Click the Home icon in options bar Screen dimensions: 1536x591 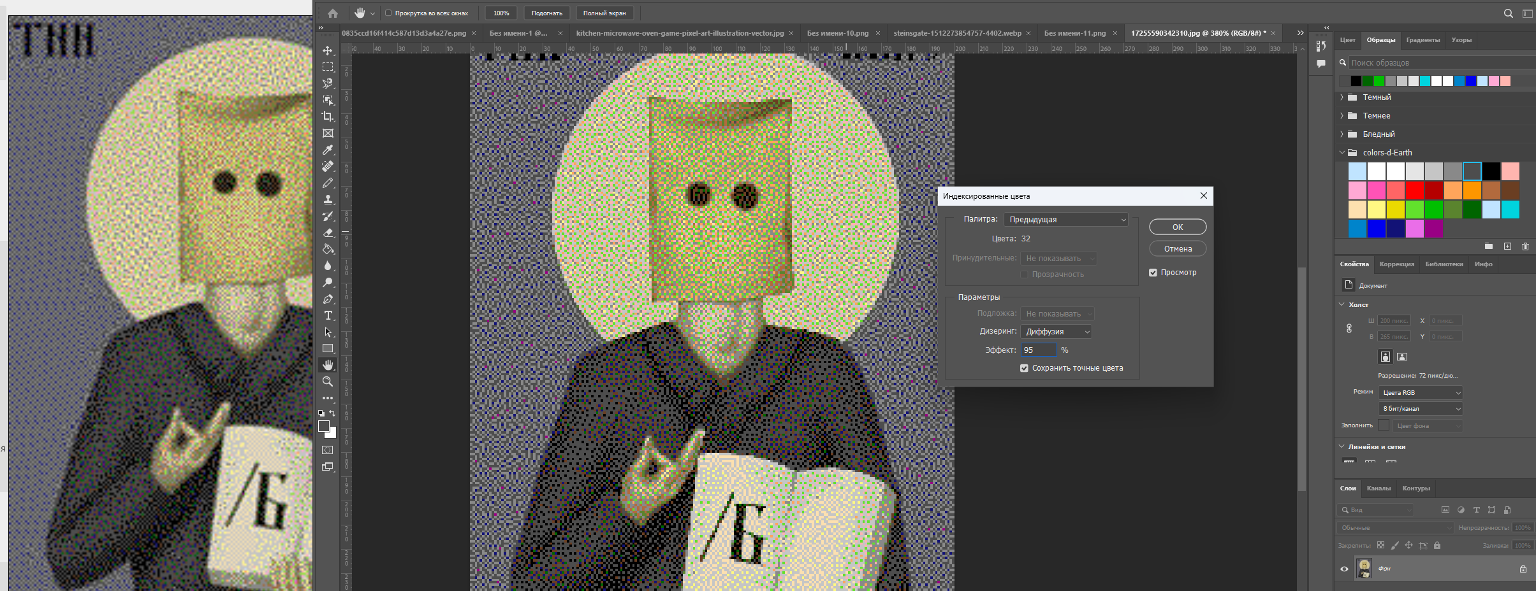coord(333,13)
